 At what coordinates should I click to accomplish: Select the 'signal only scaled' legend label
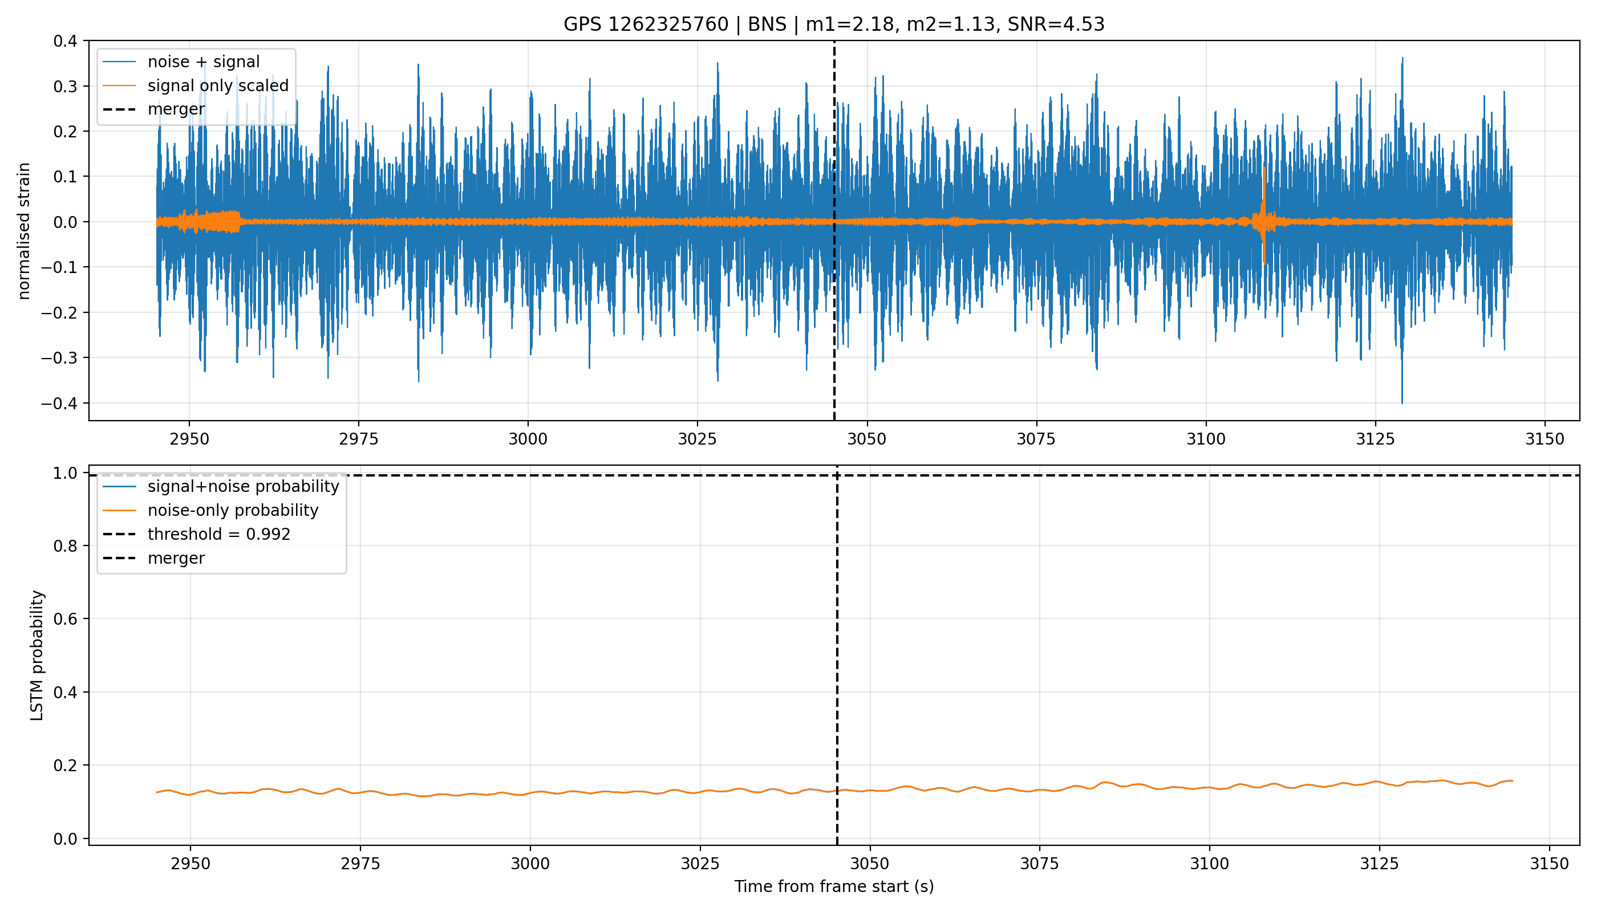[x=218, y=85]
